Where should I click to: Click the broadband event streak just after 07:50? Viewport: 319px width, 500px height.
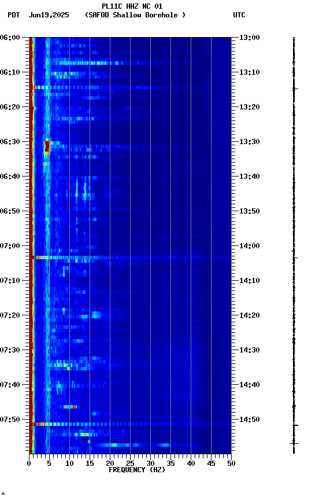tap(131, 424)
